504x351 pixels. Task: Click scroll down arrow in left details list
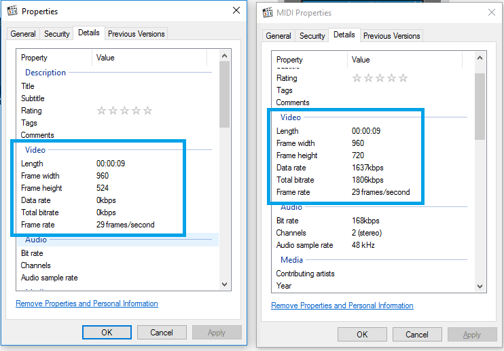pos(224,284)
